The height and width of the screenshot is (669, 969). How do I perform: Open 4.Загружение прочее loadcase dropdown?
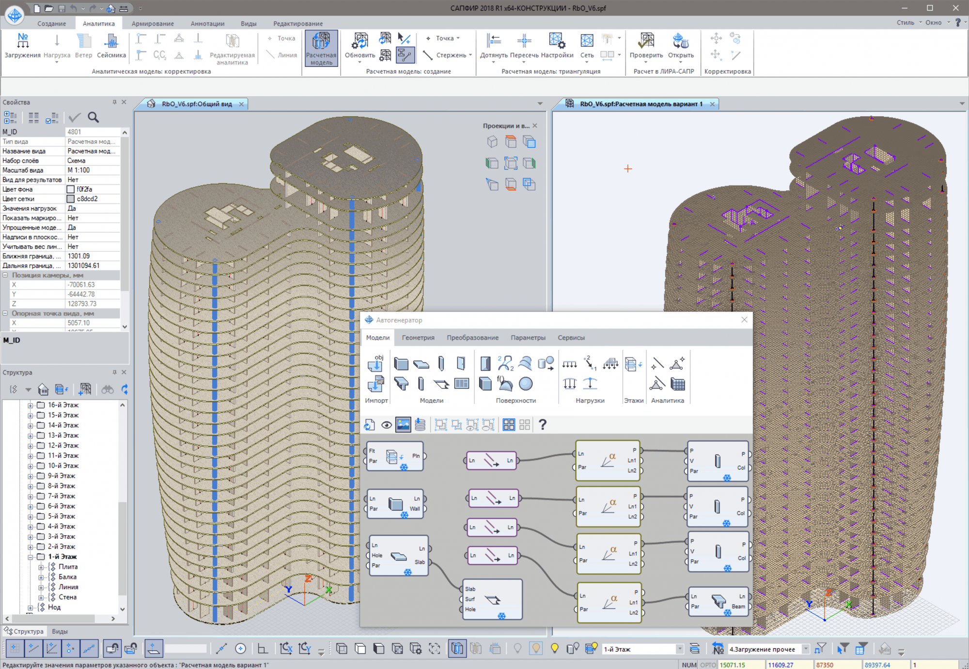[x=805, y=649]
